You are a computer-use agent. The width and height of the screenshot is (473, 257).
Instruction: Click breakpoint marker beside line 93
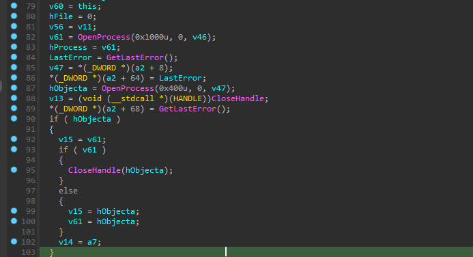click(14, 149)
